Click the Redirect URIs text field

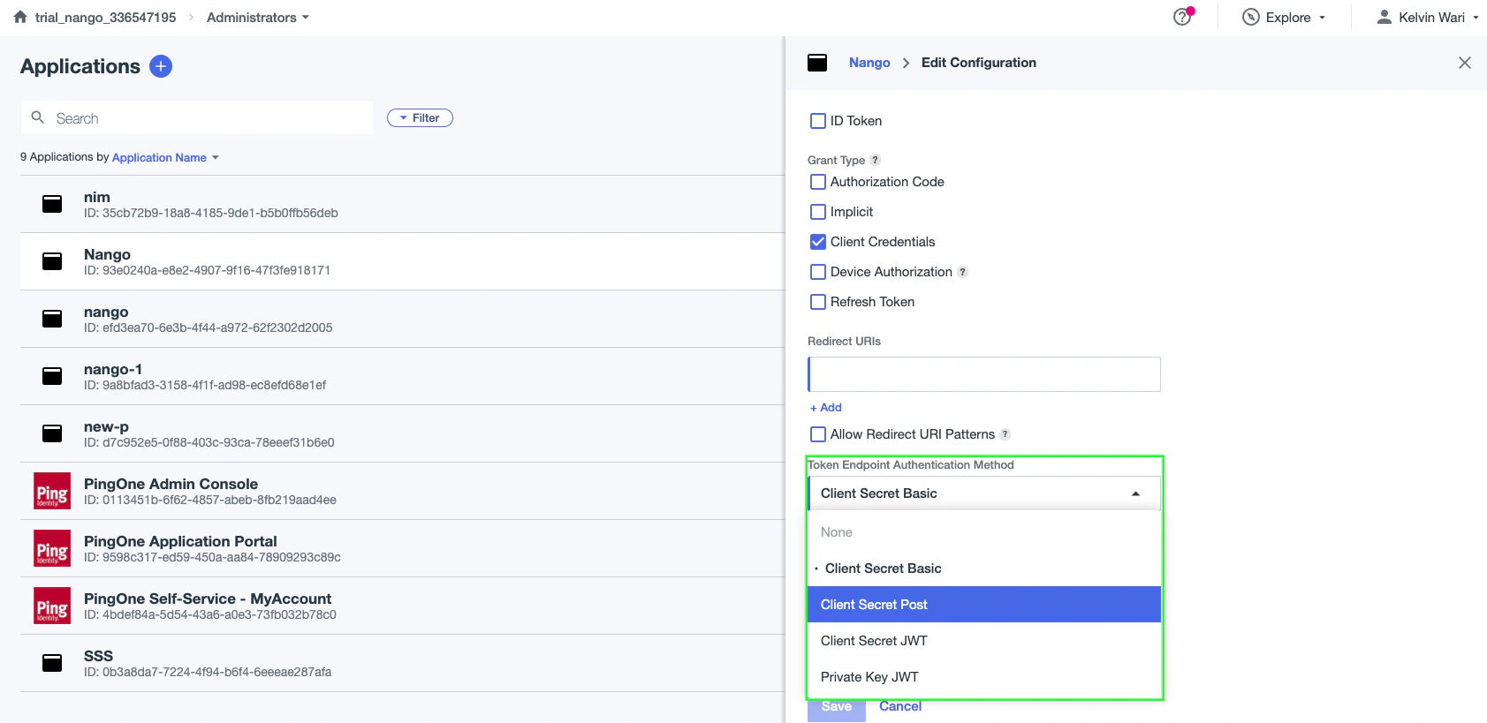coord(984,374)
